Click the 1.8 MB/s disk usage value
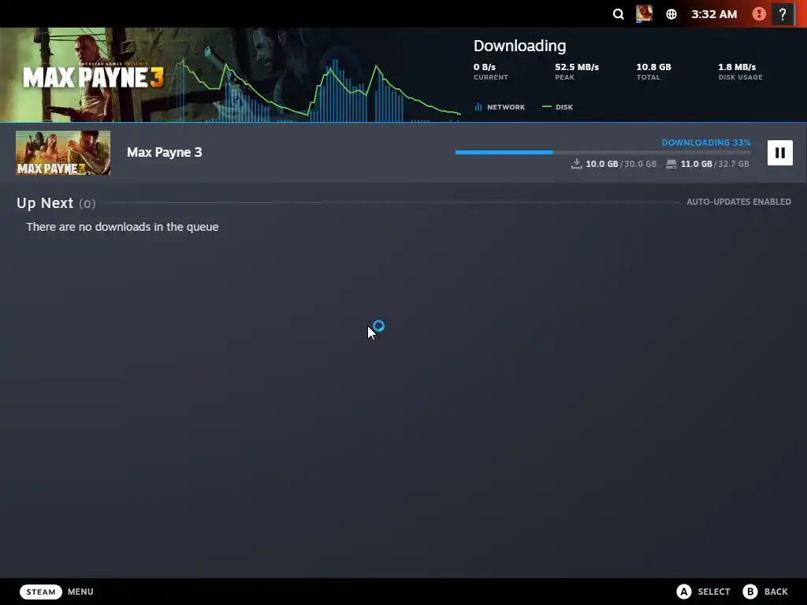The image size is (807, 605). point(737,67)
